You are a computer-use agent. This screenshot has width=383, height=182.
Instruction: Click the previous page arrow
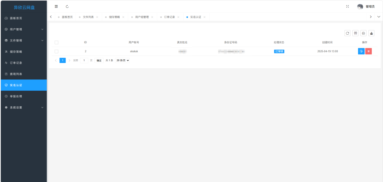56,60
